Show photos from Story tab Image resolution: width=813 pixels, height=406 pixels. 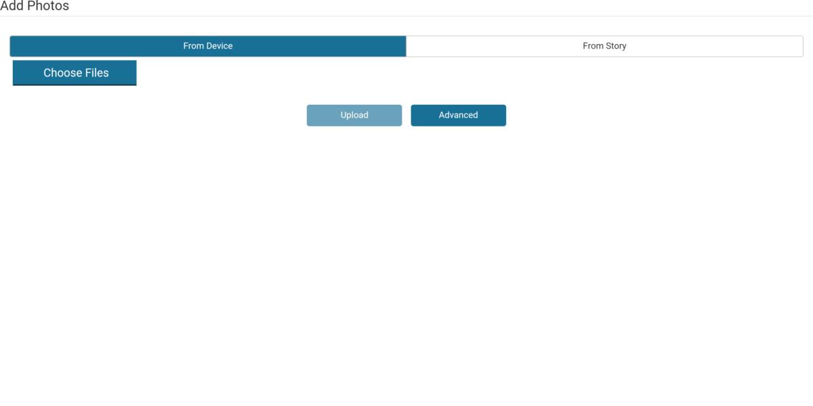coord(604,46)
